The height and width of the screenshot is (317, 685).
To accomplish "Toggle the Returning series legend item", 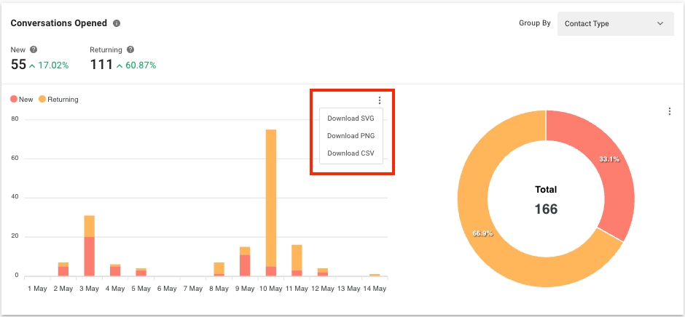I will (x=58, y=100).
